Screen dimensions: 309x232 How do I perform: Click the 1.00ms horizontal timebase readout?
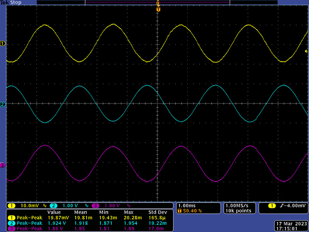(x=187, y=206)
